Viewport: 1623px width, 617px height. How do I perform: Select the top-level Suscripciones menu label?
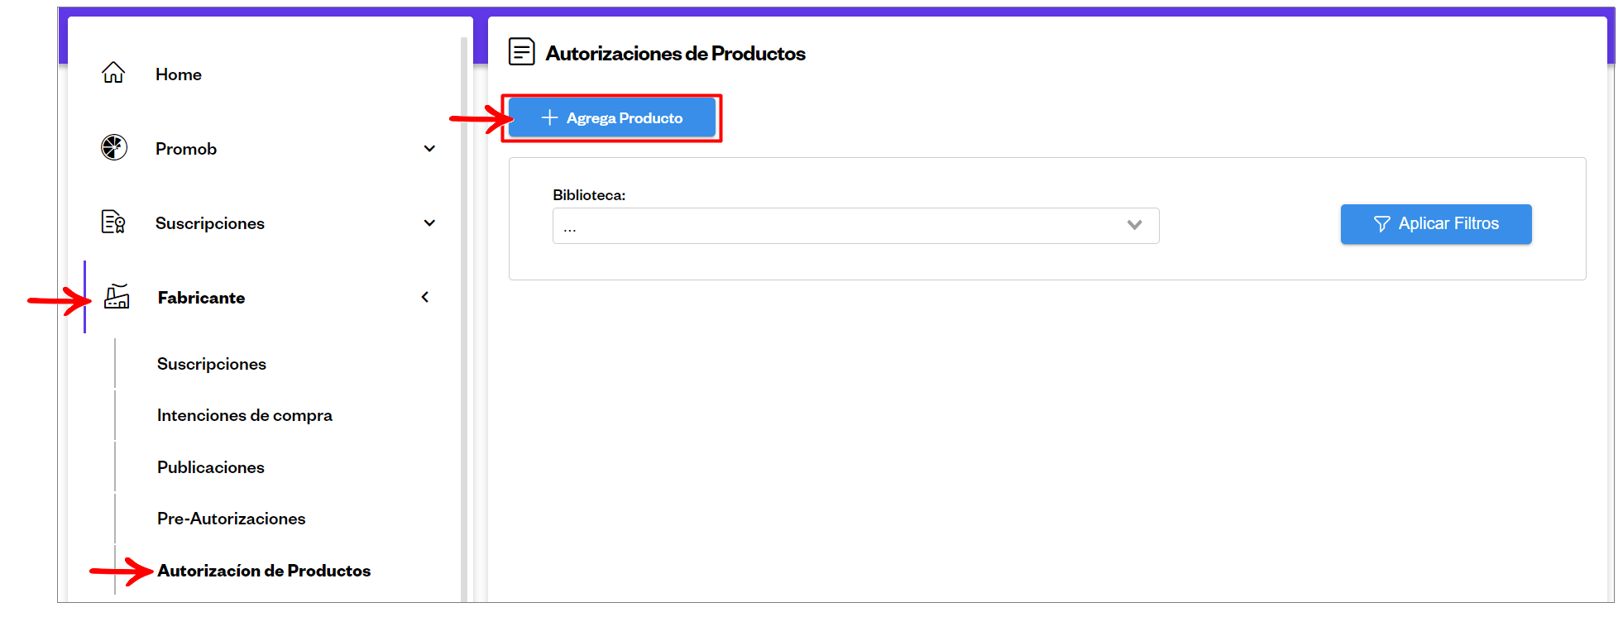click(210, 223)
